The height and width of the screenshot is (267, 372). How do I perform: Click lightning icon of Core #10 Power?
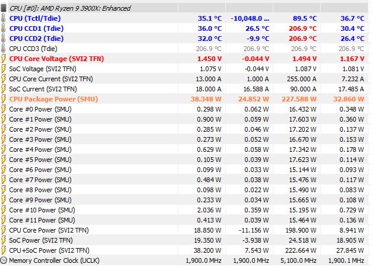click(4, 210)
